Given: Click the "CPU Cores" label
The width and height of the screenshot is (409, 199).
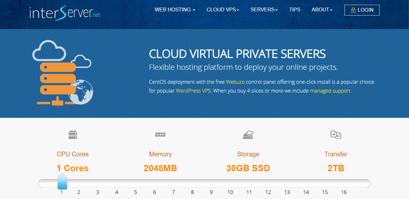Looking at the screenshot, I should point(73,154).
